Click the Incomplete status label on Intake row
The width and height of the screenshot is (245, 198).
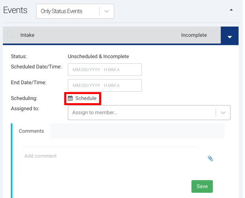click(194, 35)
